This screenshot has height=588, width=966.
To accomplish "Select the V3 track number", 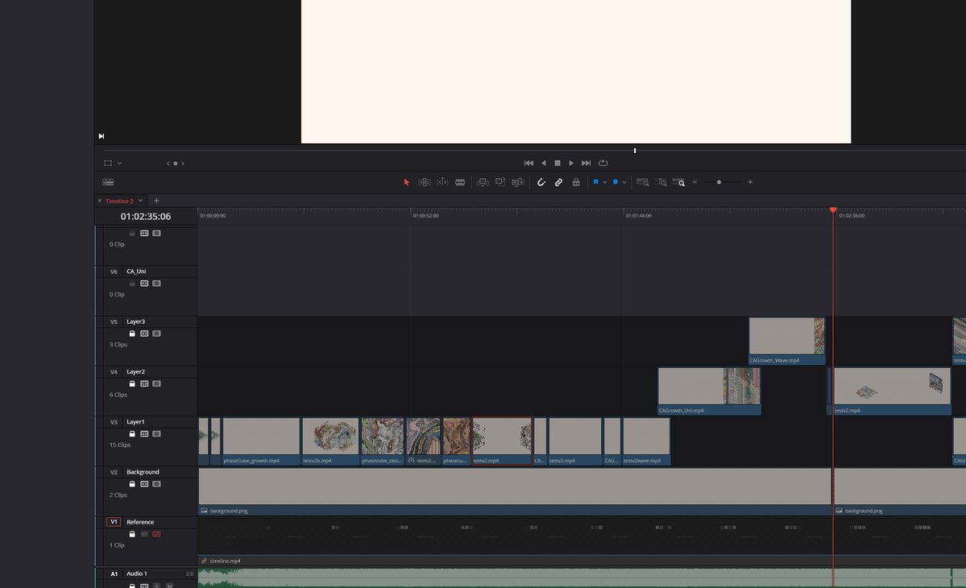I will (114, 422).
